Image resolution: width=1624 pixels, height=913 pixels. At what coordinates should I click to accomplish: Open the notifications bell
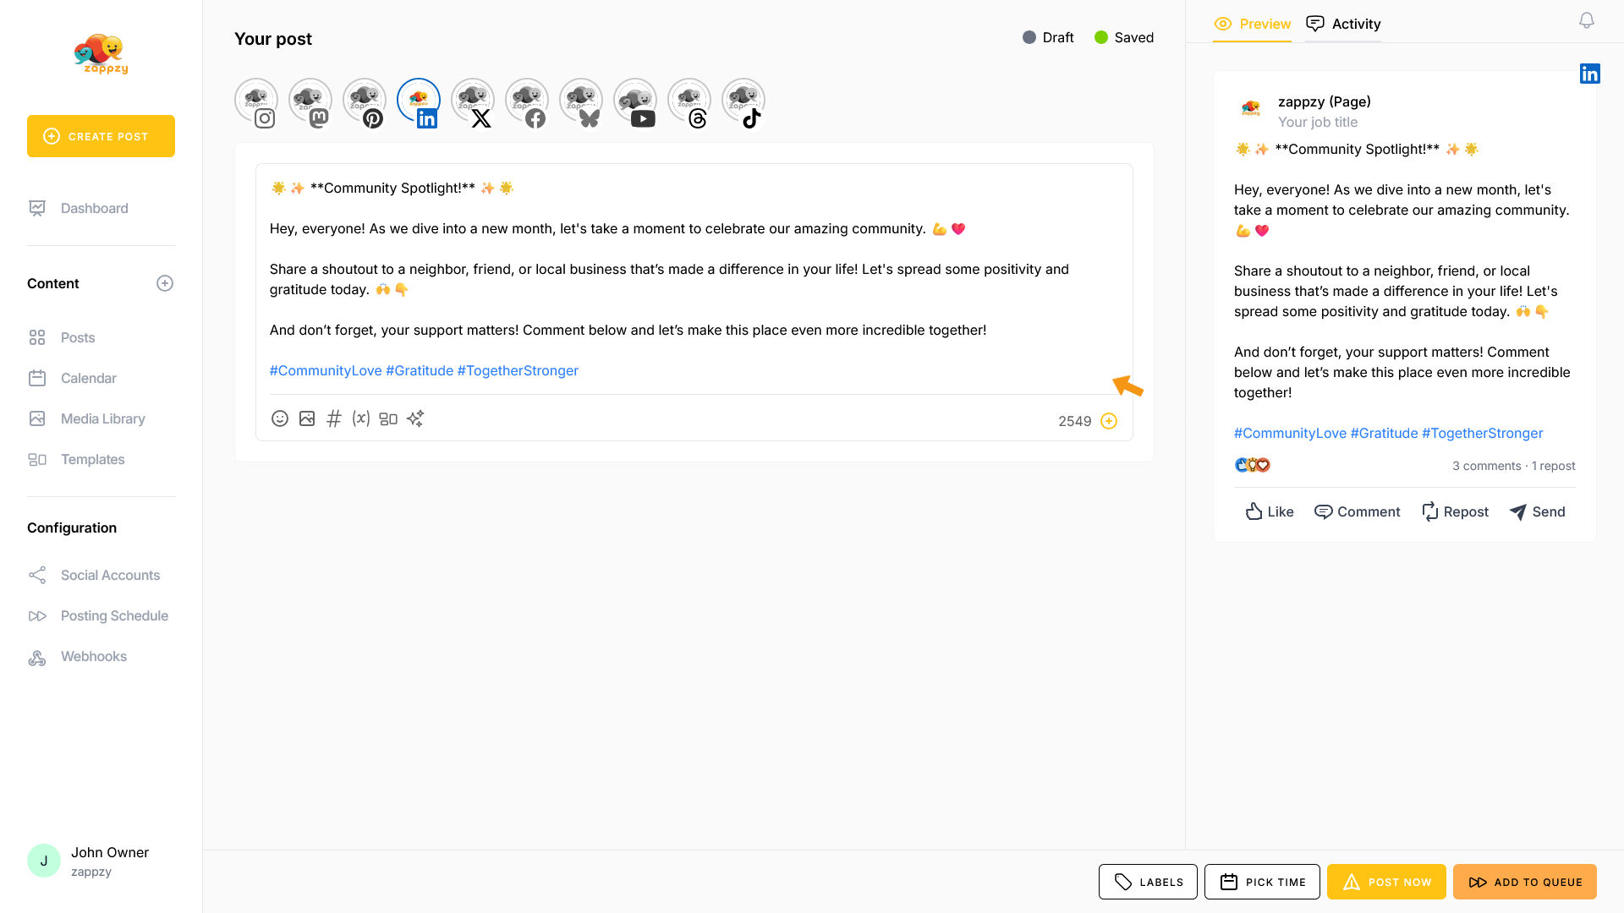[1587, 20]
